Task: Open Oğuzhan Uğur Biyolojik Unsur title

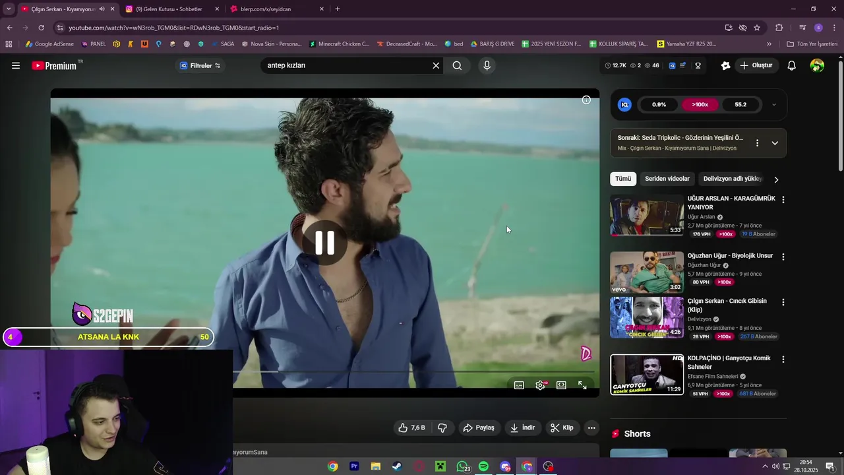Action: pos(730,256)
